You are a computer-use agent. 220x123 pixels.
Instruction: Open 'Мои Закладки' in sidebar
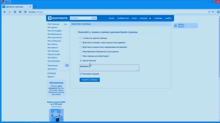click(x=53, y=51)
